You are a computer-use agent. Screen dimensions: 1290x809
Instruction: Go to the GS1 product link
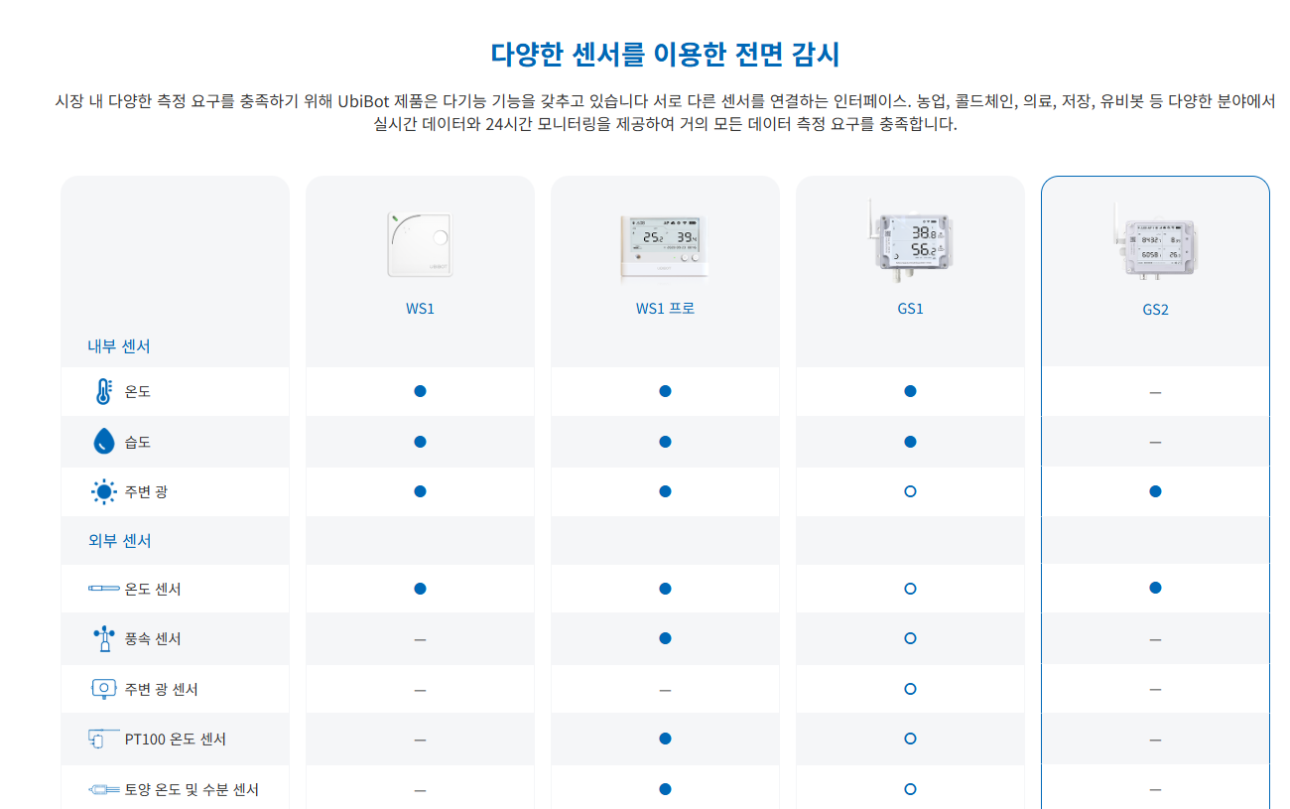click(910, 309)
